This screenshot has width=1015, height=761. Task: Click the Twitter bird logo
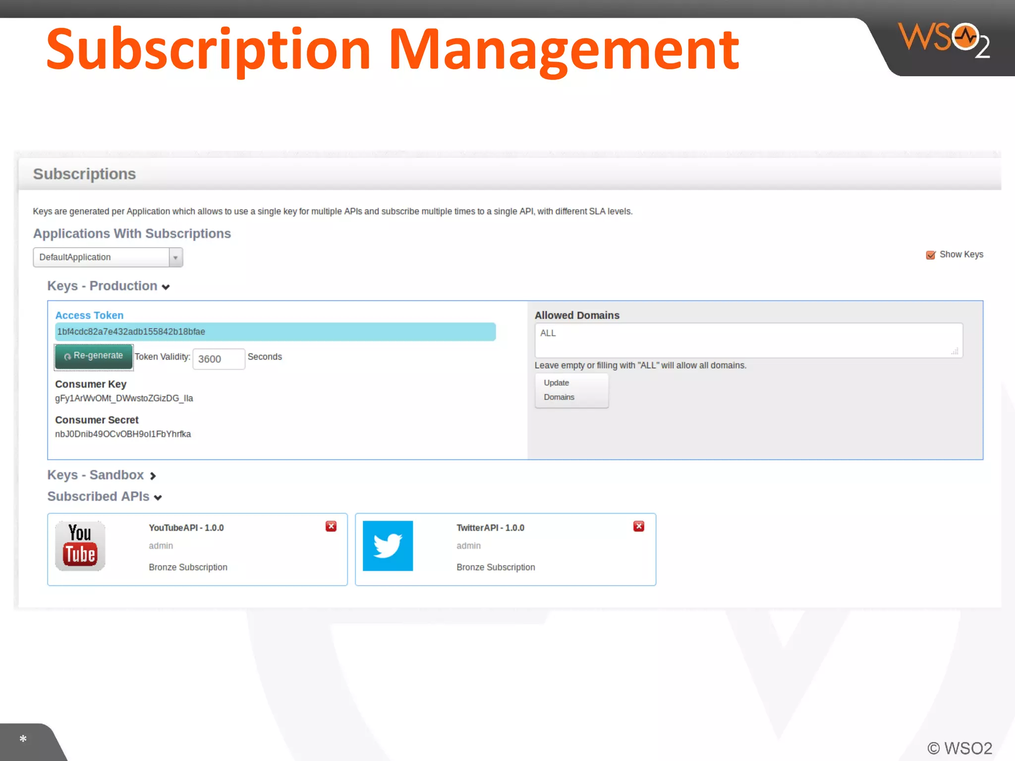point(388,545)
